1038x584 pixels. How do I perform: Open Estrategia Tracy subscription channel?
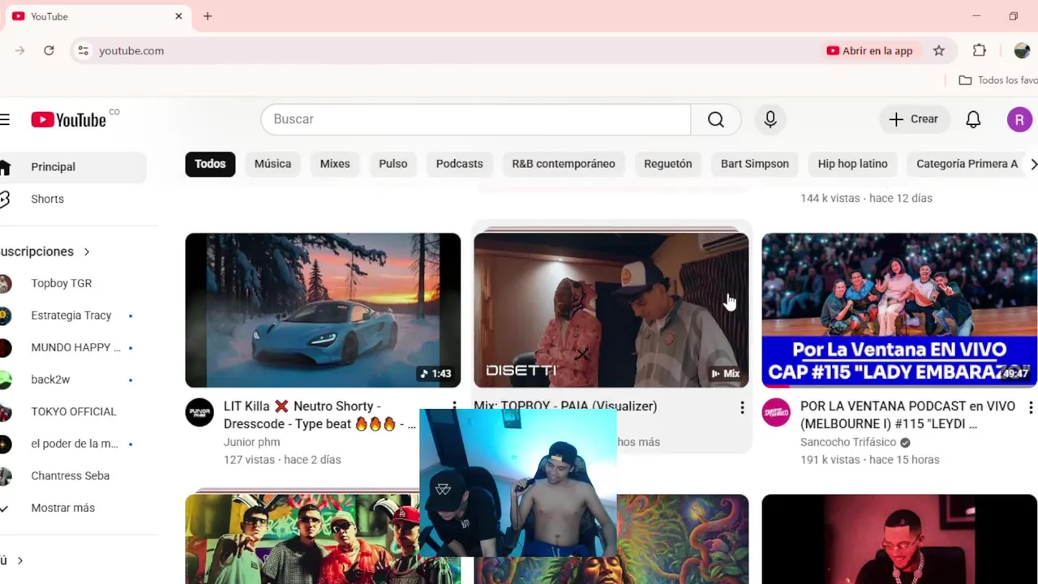[73, 316]
